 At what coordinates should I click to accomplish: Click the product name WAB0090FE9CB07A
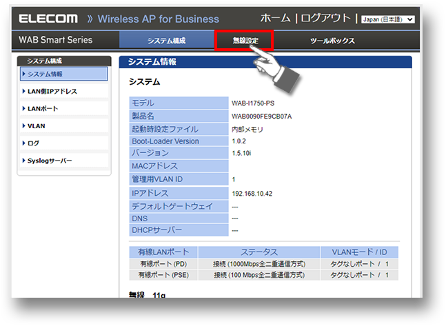pyautogui.click(x=262, y=116)
